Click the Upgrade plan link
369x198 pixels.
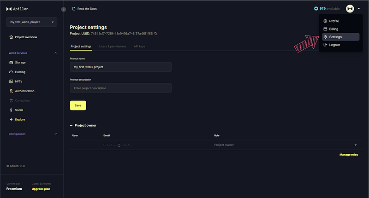click(41, 189)
